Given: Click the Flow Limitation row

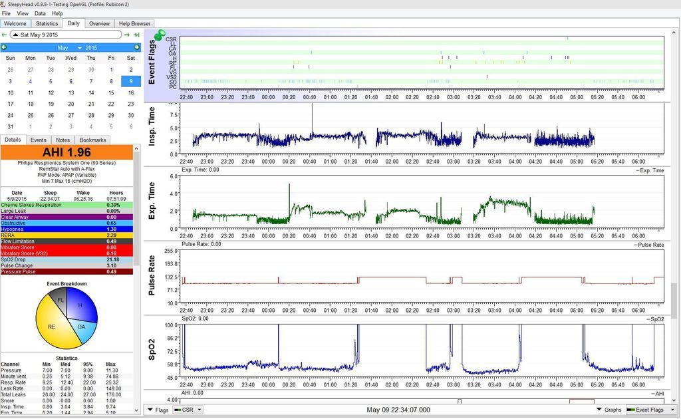Looking at the screenshot, I should (x=67, y=241).
